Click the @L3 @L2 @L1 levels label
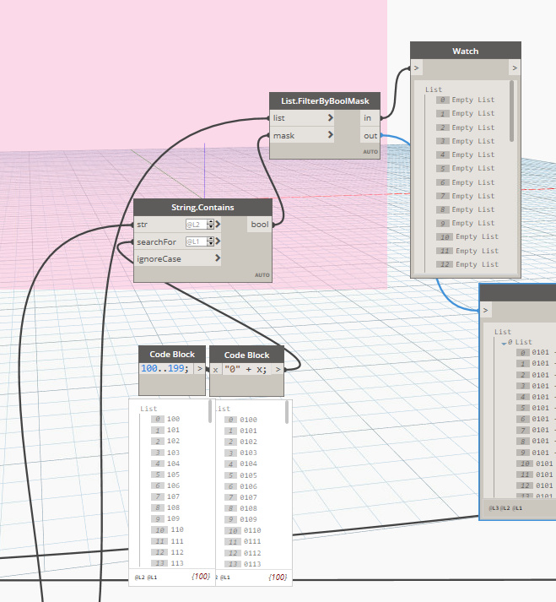Image resolution: width=556 pixels, height=602 pixels. click(x=505, y=508)
